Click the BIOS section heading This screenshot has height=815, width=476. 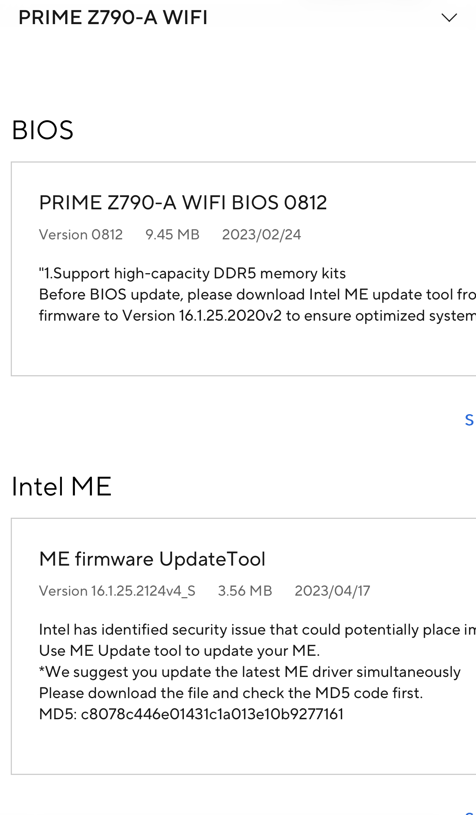coord(43,130)
